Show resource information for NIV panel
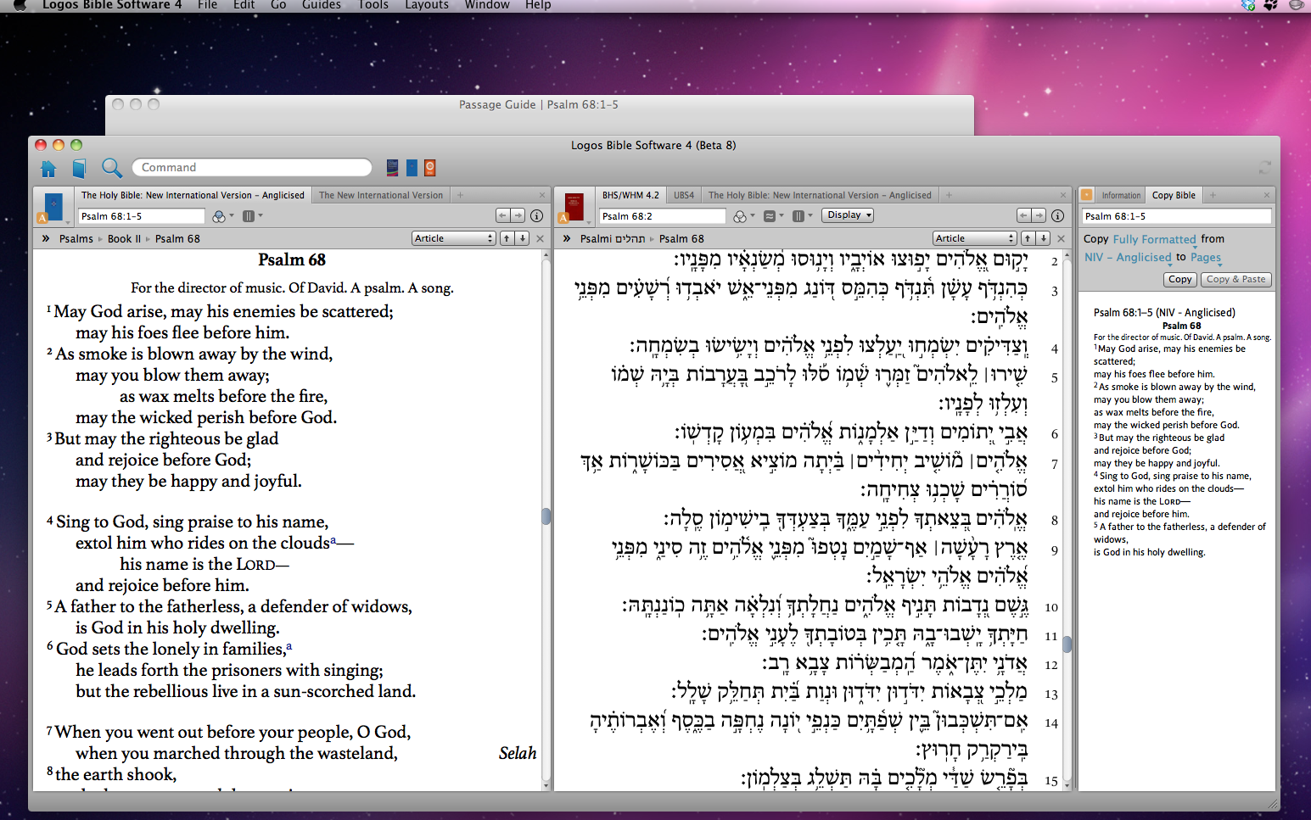Viewport: 1311px width, 820px height. (x=536, y=216)
